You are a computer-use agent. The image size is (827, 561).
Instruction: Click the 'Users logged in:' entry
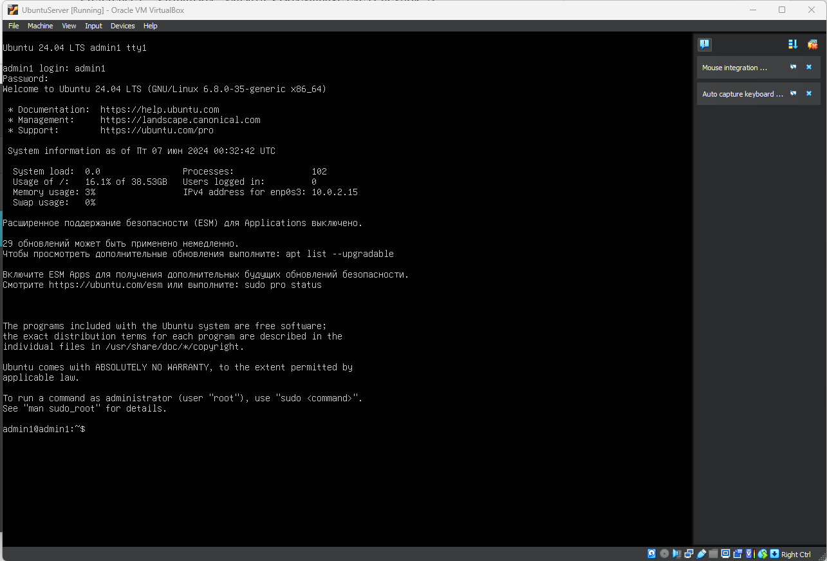point(250,182)
